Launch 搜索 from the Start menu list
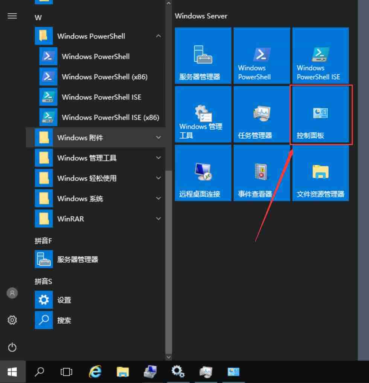The height and width of the screenshot is (383, 369). point(63,320)
